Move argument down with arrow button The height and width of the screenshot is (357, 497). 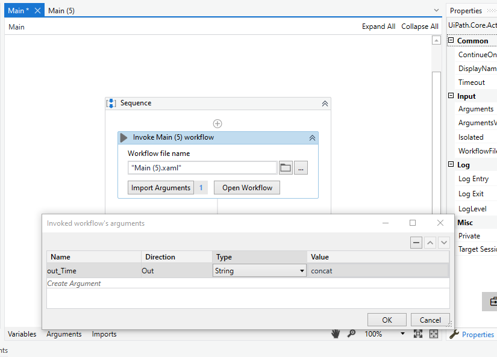444,243
